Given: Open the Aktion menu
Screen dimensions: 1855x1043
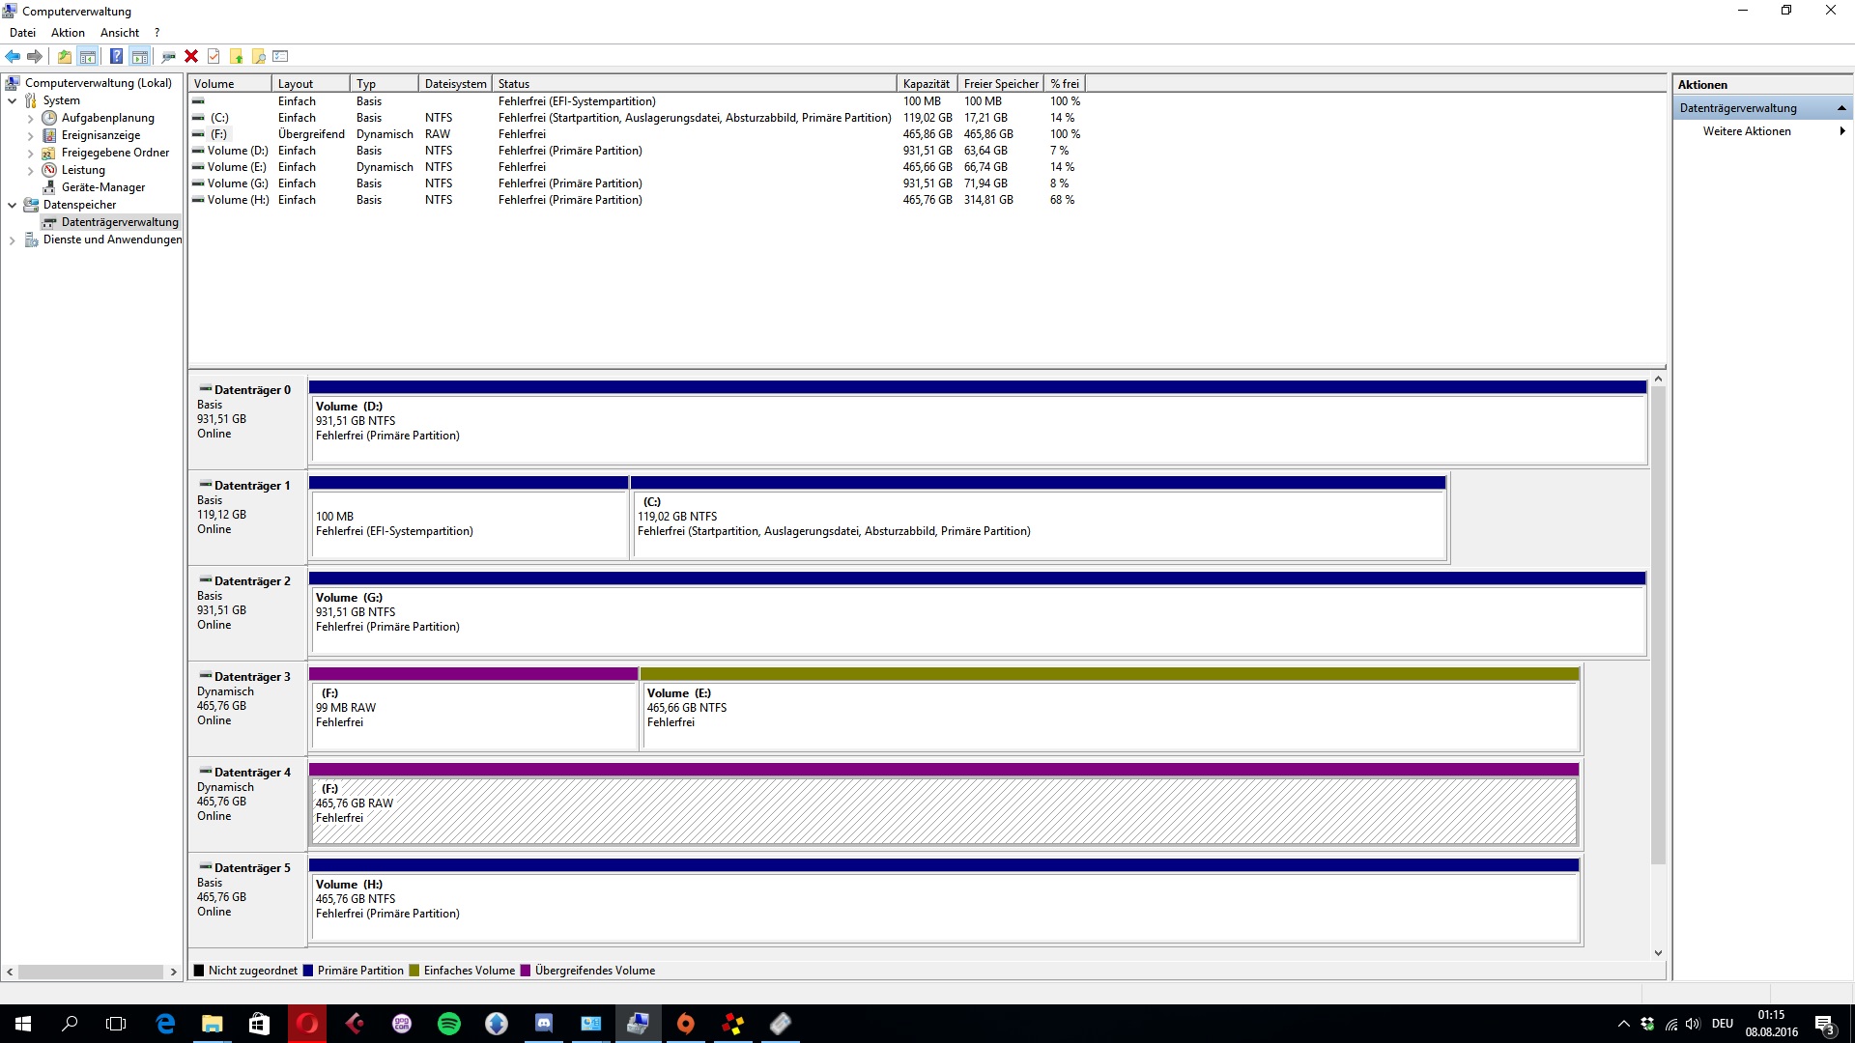Looking at the screenshot, I should pyautogui.click(x=68, y=33).
